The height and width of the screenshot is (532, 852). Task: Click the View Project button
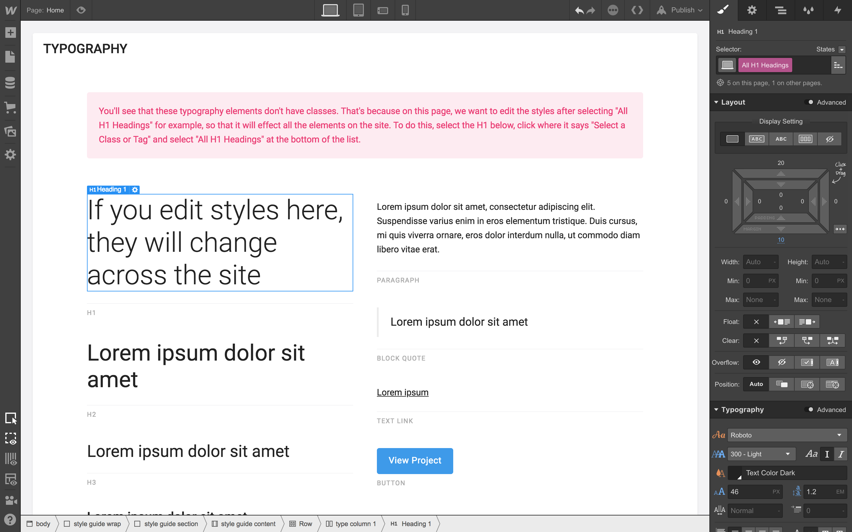tap(415, 460)
